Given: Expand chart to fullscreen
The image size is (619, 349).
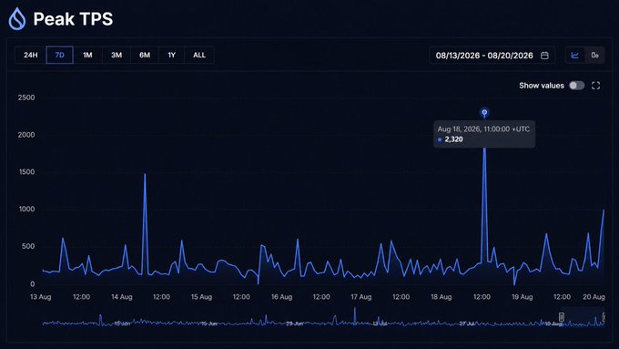Looking at the screenshot, I should click(x=595, y=86).
